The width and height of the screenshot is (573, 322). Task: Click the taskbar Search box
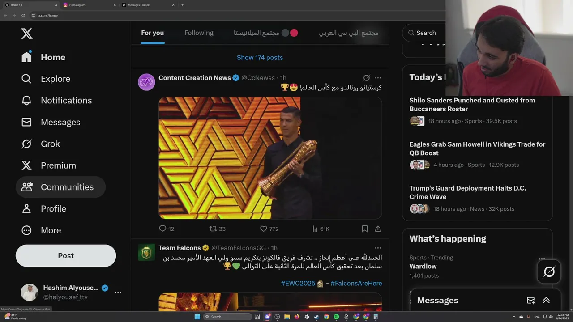coord(227,317)
